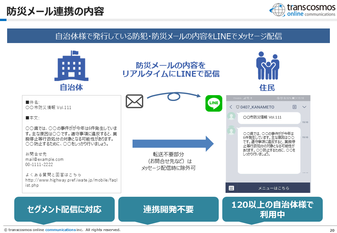Click the phone status bar clock 15:18
337x233 pixels.
300,98
